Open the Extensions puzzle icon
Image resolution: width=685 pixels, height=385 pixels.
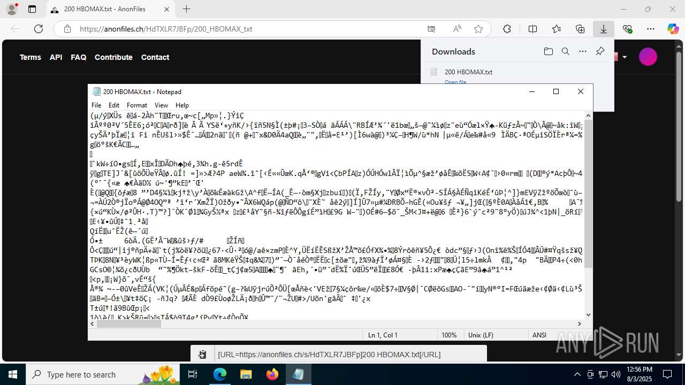click(x=507, y=29)
